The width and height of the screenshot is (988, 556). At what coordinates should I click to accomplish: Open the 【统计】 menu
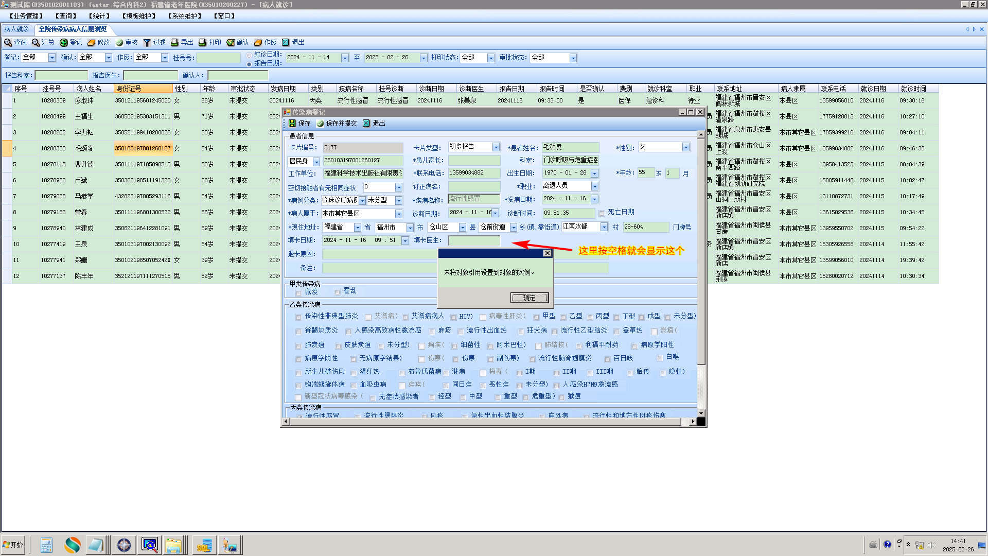(99, 16)
